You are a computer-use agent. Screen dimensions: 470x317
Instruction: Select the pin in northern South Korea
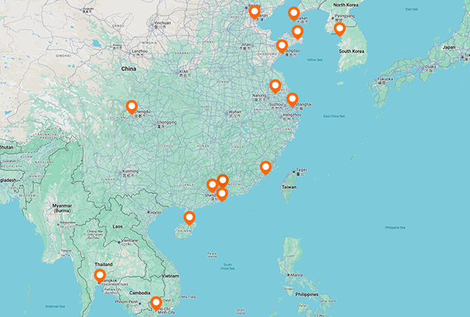340,29
